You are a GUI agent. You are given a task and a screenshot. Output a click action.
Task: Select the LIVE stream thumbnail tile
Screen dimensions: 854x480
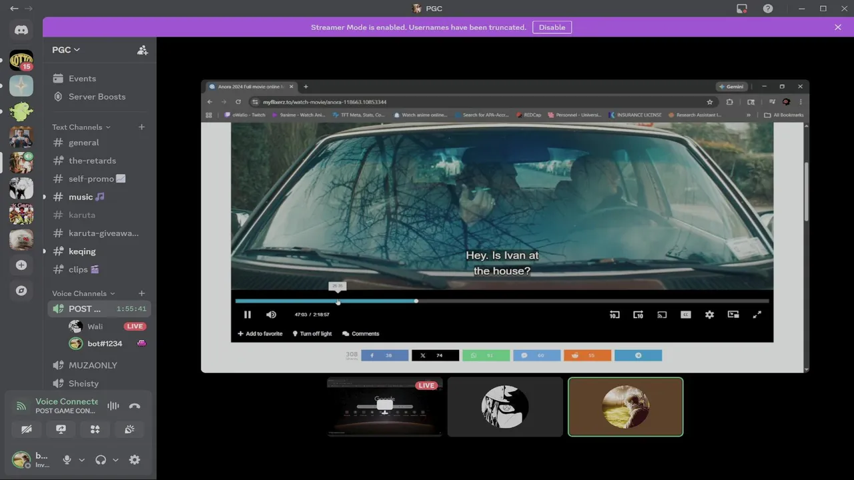coord(385,407)
